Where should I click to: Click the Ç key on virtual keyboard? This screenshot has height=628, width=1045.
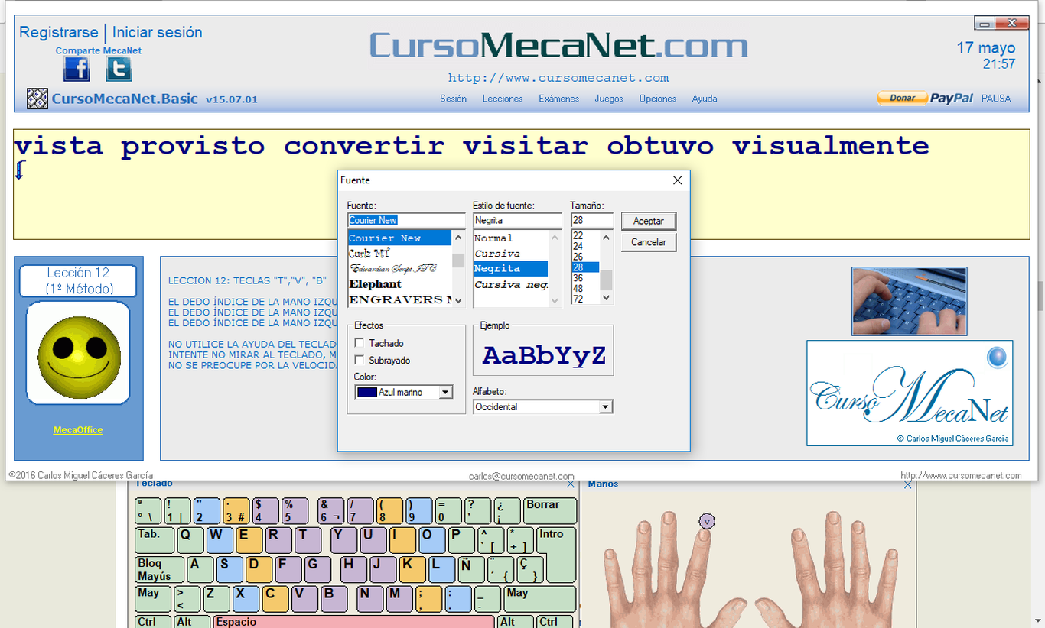(529, 570)
